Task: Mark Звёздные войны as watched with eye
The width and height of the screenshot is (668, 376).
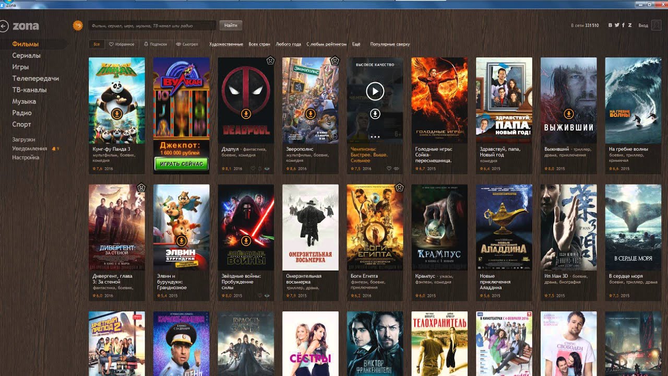Action: tap(267, 296)
